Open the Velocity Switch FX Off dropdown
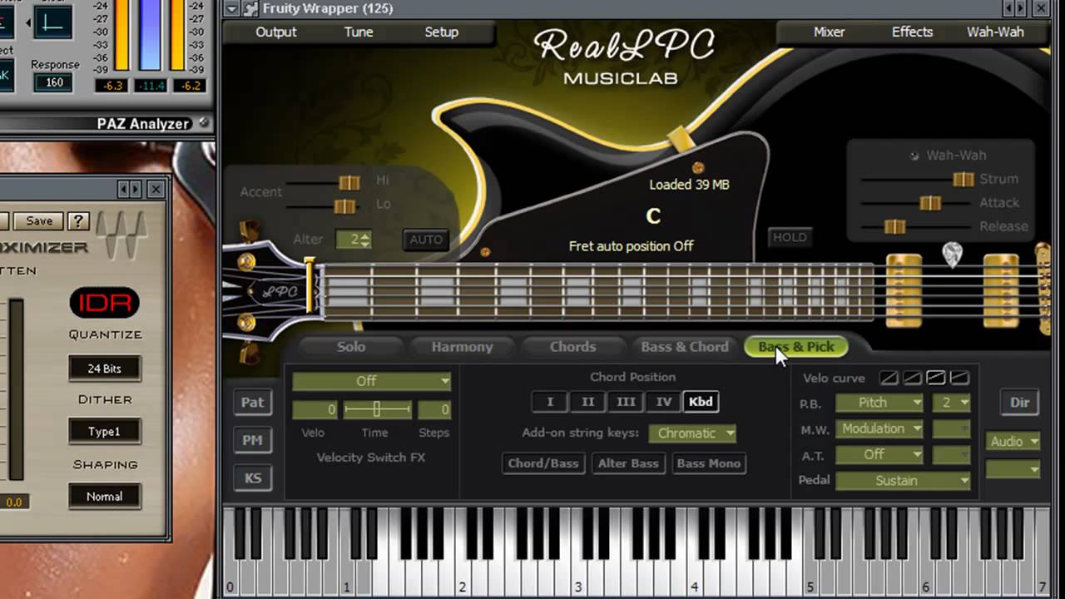This screenshot has height=599, width=1065. [x=371, y=381]
